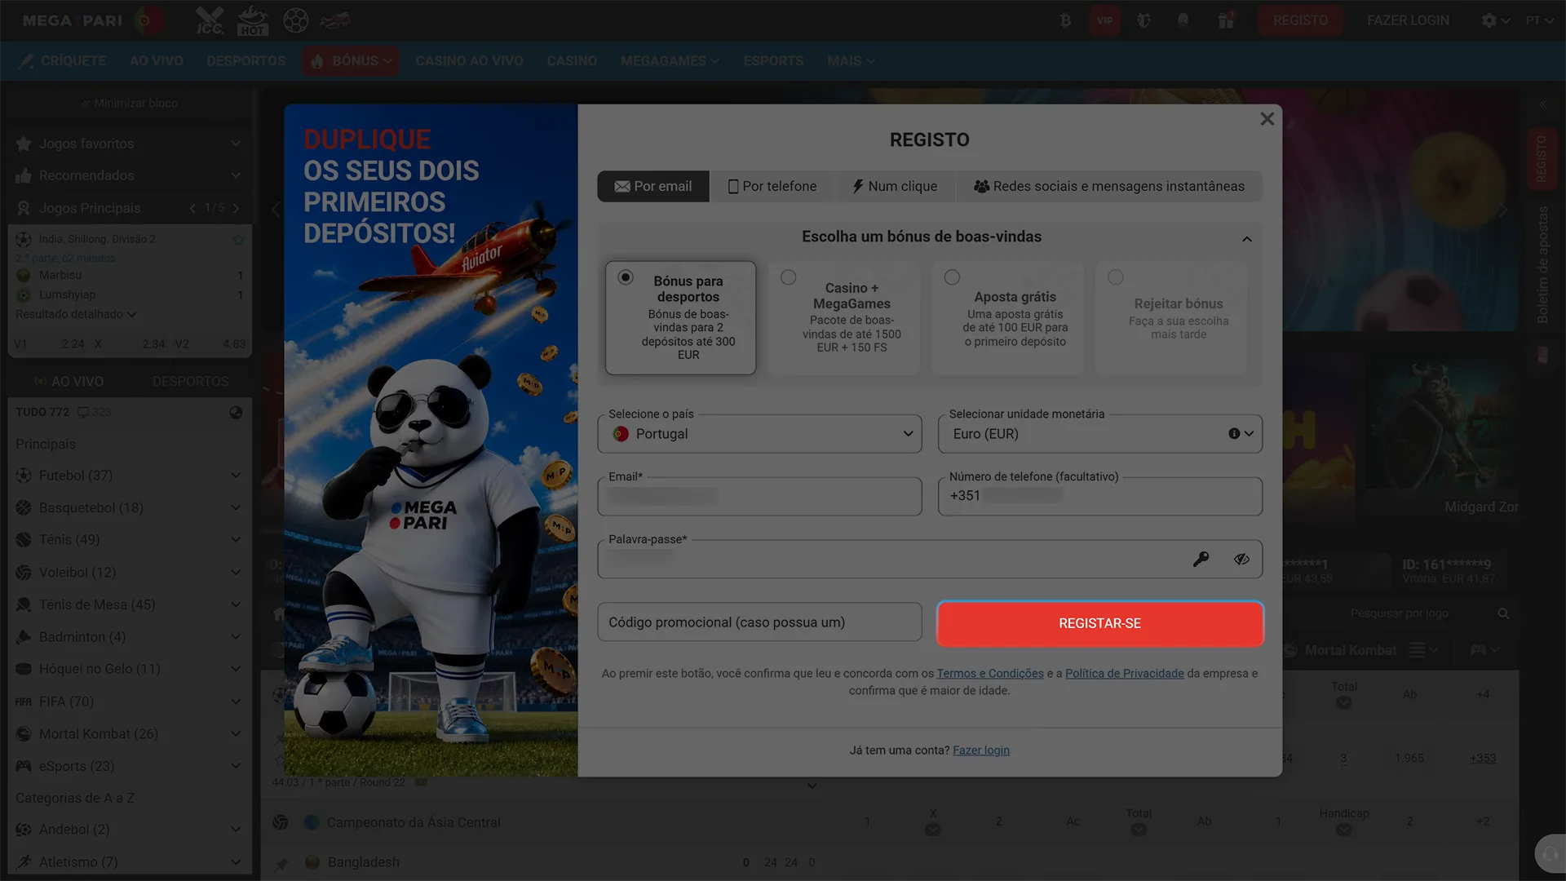Toggle password visibility eye icon
Image resolution: width=1566 pixels, height=881 pixels.
pyautogui.click(x=1241, y=559)
